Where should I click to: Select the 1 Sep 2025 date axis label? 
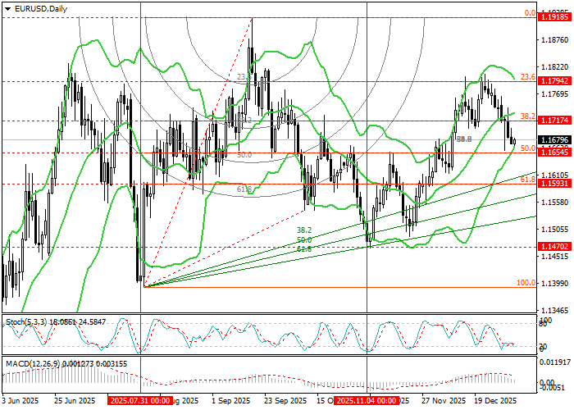pos(230,401)
